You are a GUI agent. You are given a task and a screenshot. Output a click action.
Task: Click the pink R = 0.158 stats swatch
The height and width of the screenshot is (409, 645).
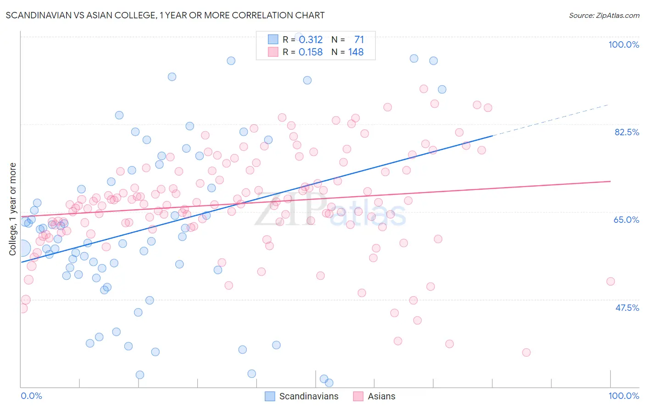(x=273, y=52)
